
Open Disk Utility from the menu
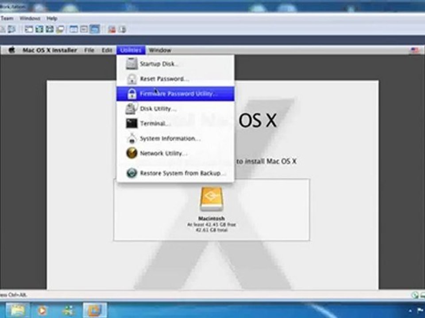pos(175,109)
